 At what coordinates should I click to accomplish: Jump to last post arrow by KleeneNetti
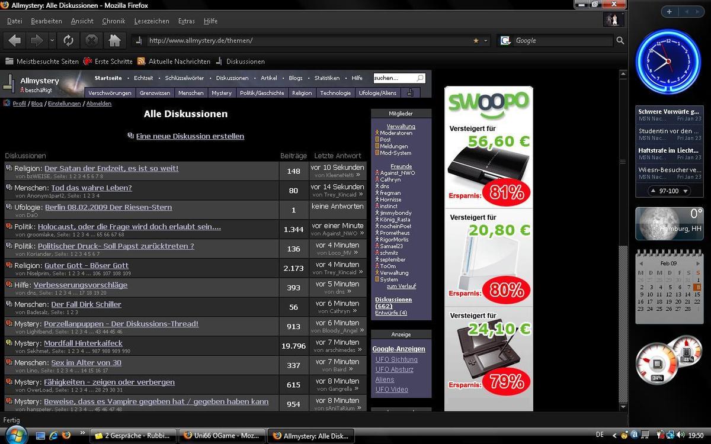pyautogui.click(x=358, y=175)
